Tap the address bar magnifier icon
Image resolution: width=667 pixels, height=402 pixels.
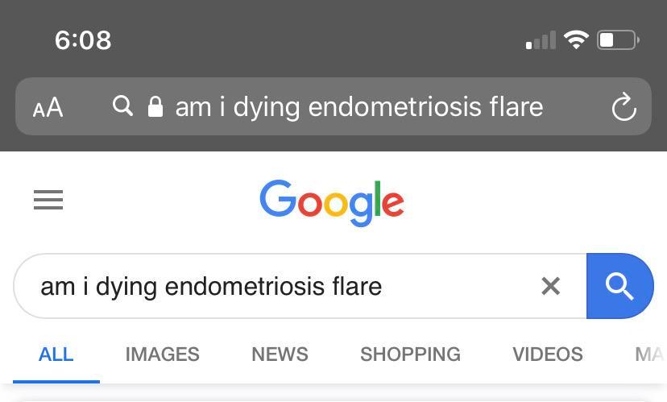(122, 106)
